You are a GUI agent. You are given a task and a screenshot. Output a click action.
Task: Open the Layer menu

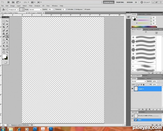click(18, 6)
